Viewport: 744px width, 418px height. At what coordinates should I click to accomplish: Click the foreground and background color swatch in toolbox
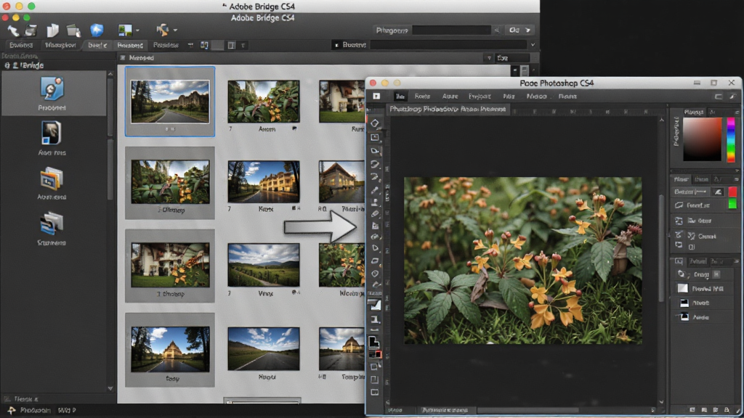pos(374,341)
